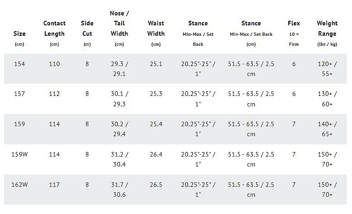Click the Nose / Tail Width header
The height and width of the screenshot is (214, 352).
click(119, 29)
